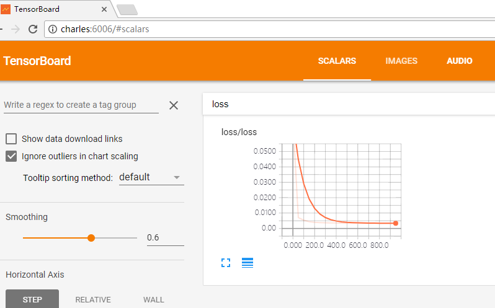Click the browser forward arrow
Screen dimensions: 495x308
tap(16, 29)
